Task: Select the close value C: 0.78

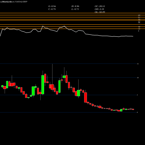Action: [x=52, y=9]
